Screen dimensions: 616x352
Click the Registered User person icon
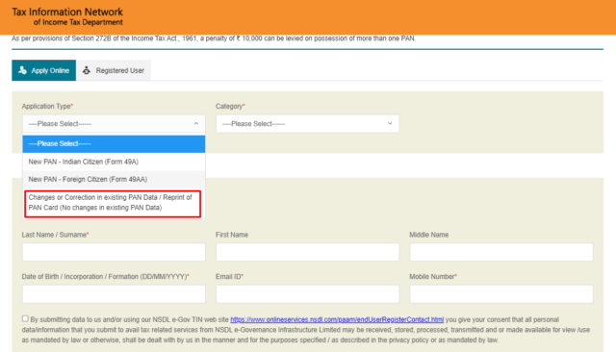(x=87, y=70)
